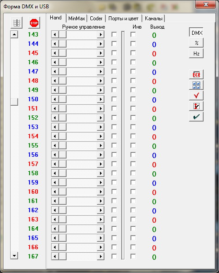Image resolution: width=219 pixels, height=273 pixels.
Task: Open the MinMax tab
Action: [x=77, y=18]
